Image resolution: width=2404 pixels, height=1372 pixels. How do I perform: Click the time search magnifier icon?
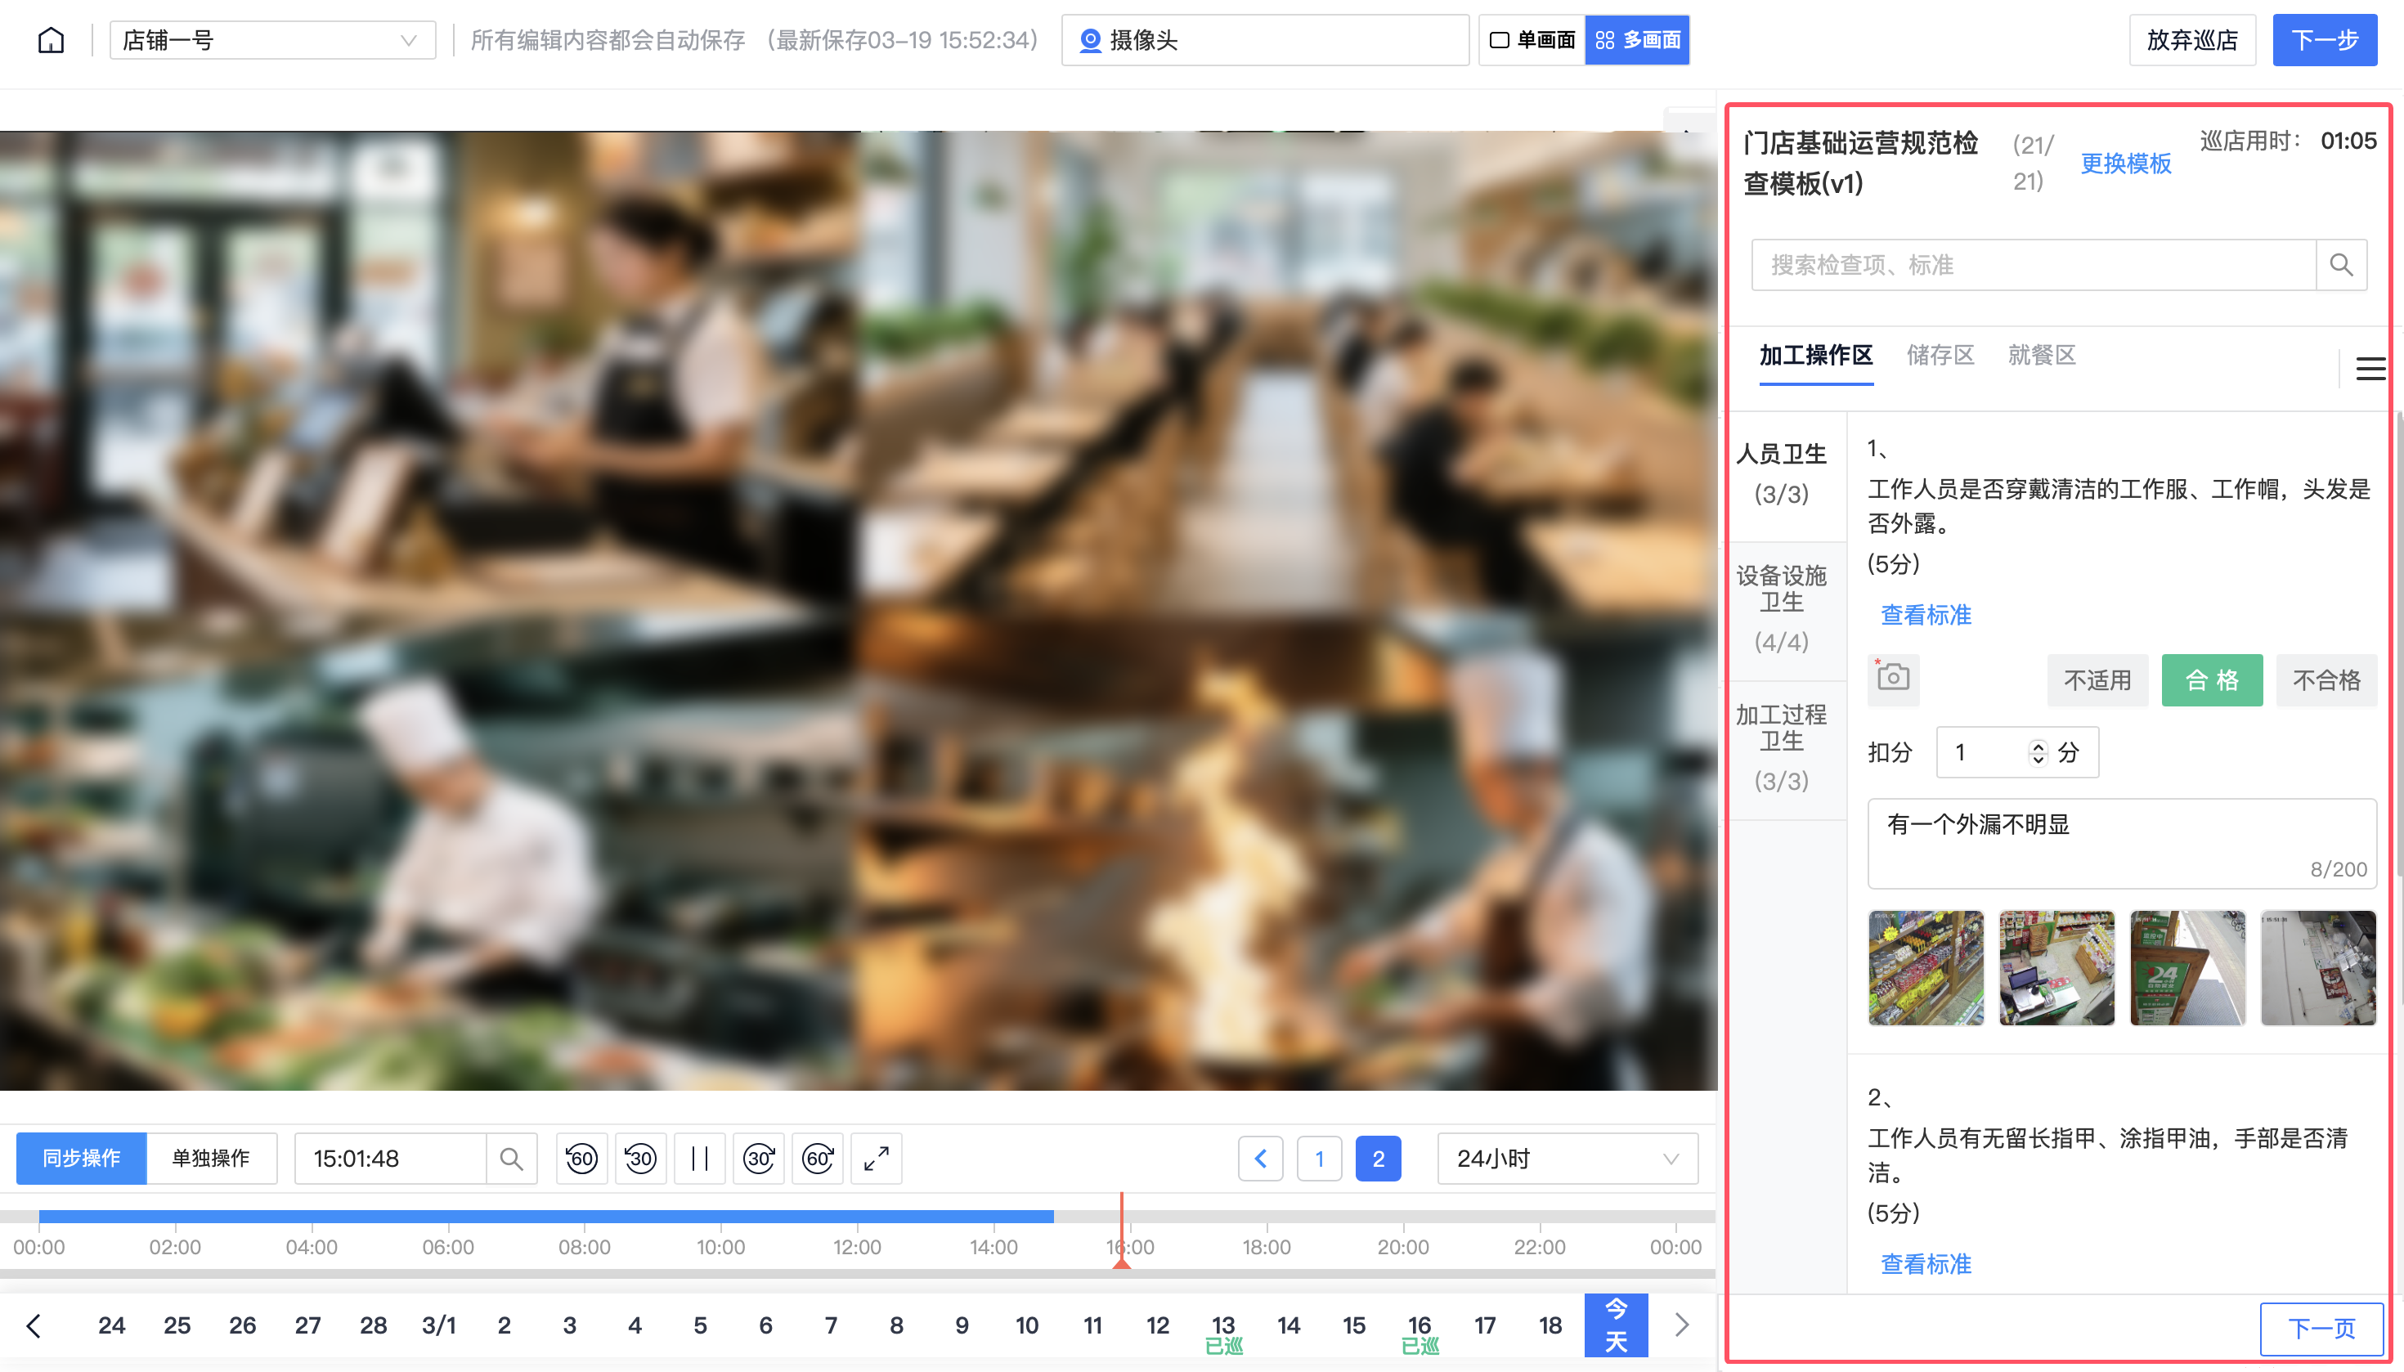pos(511,1158)
